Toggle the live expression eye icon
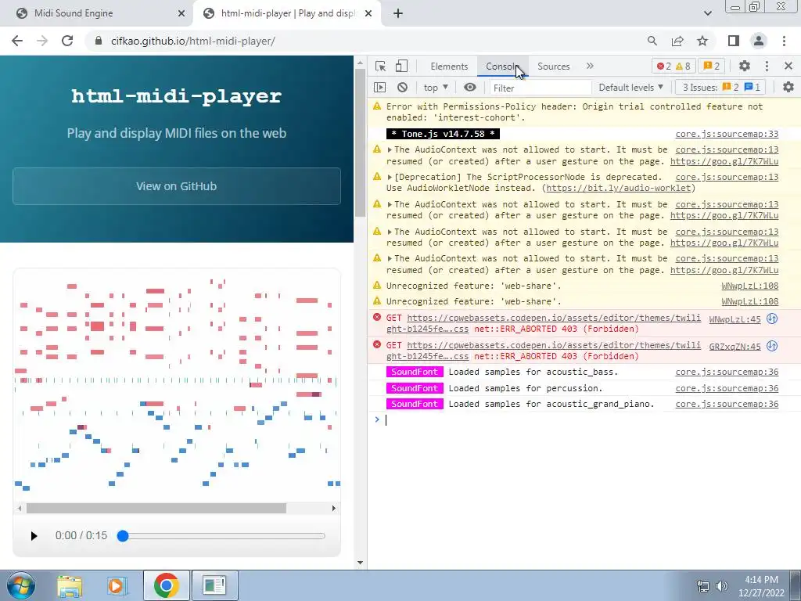Viewport: 801px width, 601px height. pyautogui.click(x=470, y=88)
